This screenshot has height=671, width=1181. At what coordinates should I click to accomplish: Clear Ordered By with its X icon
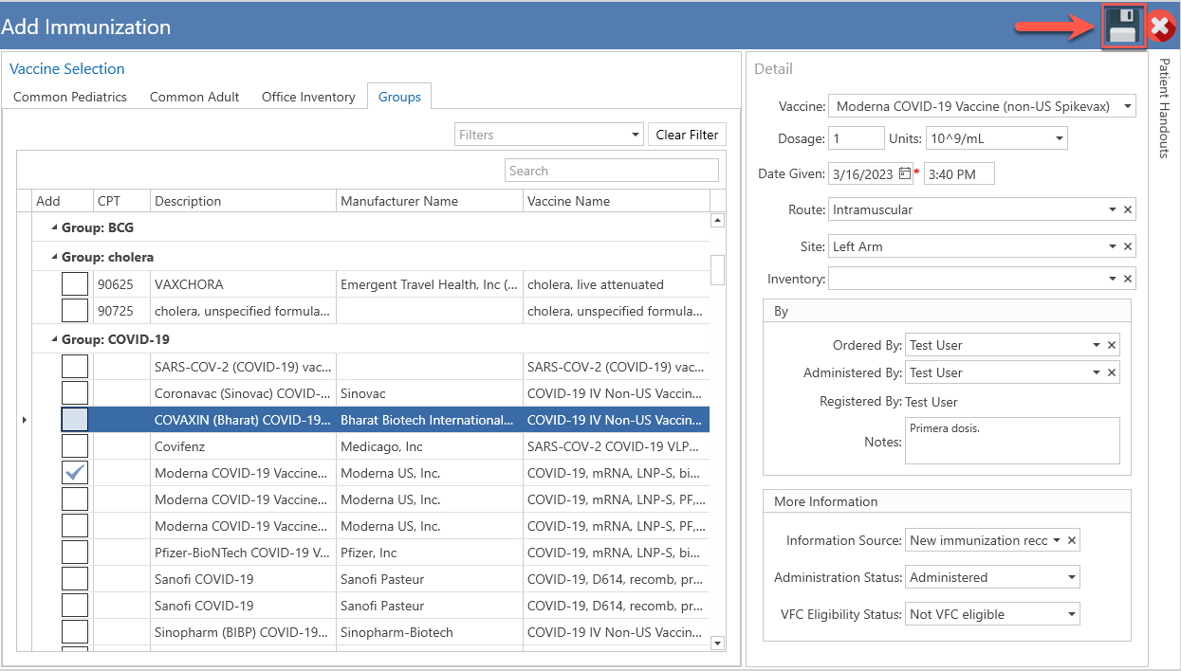[x=1112, y=345]
